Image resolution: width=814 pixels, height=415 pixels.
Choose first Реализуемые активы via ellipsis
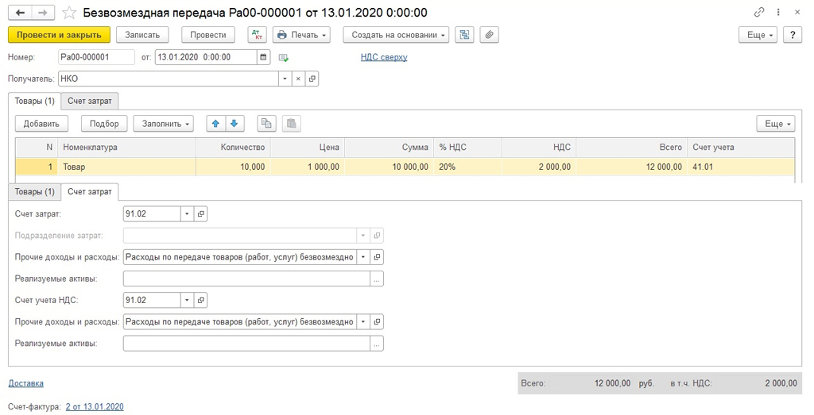tap(377, 279)
